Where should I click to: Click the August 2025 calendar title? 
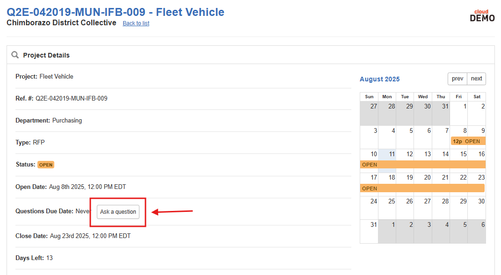(379, 79)
